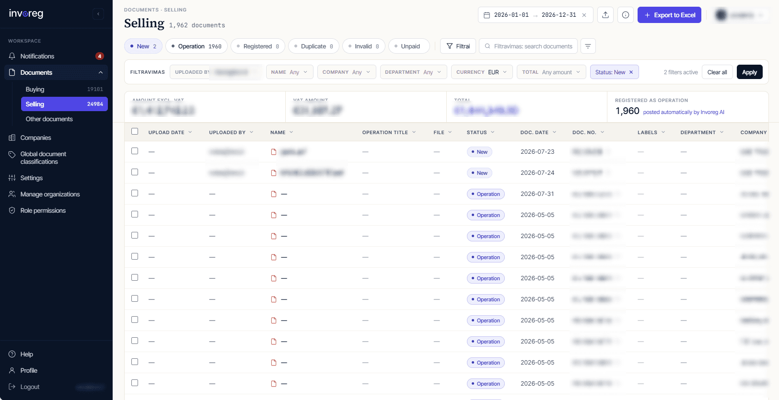Sort by Doc. Date column header

point(538,132)
